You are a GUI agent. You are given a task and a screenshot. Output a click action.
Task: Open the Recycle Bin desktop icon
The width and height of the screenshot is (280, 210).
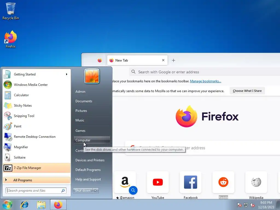[x=11, y=11]
